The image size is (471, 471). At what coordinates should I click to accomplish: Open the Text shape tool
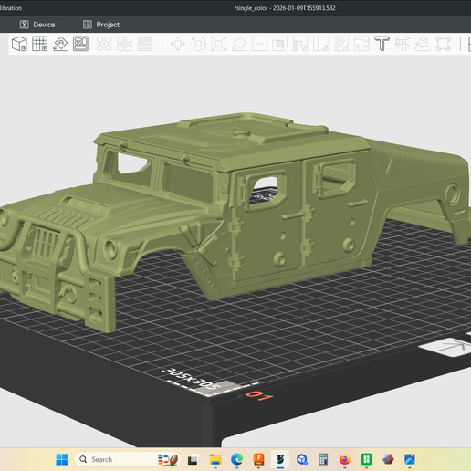click(382, 44)
